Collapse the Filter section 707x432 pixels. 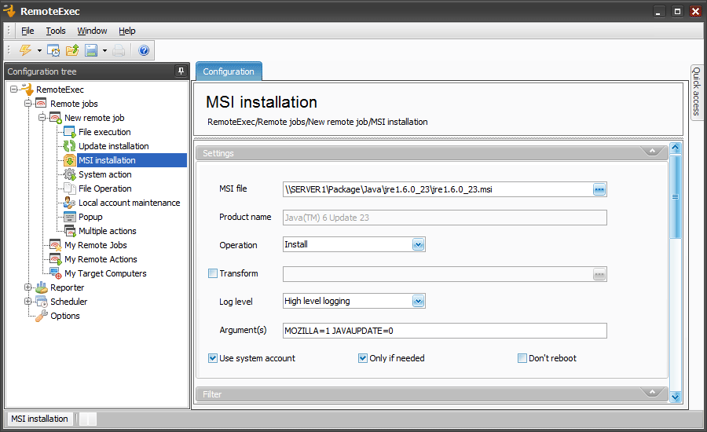[652, 392]
